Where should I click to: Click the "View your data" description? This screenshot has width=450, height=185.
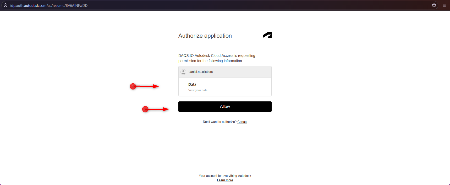pyautogui.click(x=198, y=90)
